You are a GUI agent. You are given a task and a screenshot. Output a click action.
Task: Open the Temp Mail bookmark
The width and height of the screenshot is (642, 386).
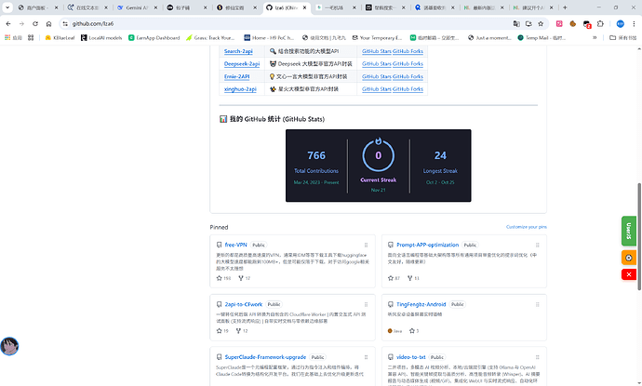542,37
